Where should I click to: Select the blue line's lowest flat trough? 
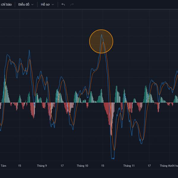point(113,158)
